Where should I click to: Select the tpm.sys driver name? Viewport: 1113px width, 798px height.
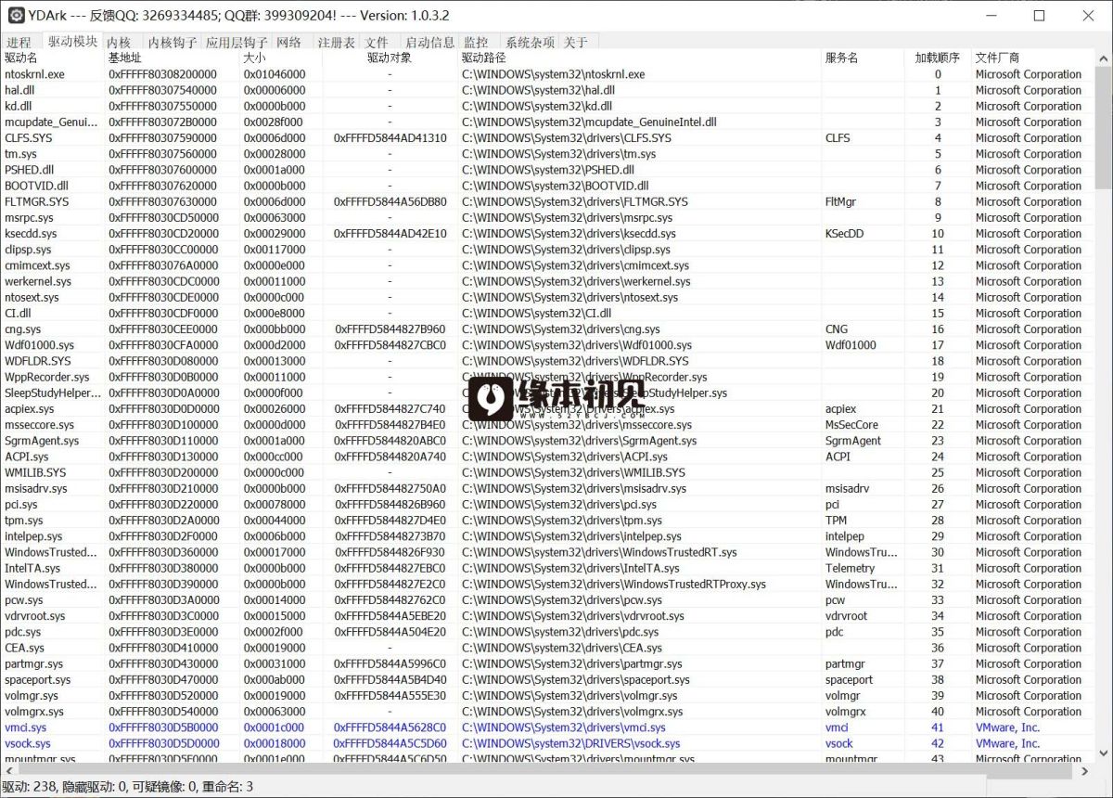click(24, 521)
